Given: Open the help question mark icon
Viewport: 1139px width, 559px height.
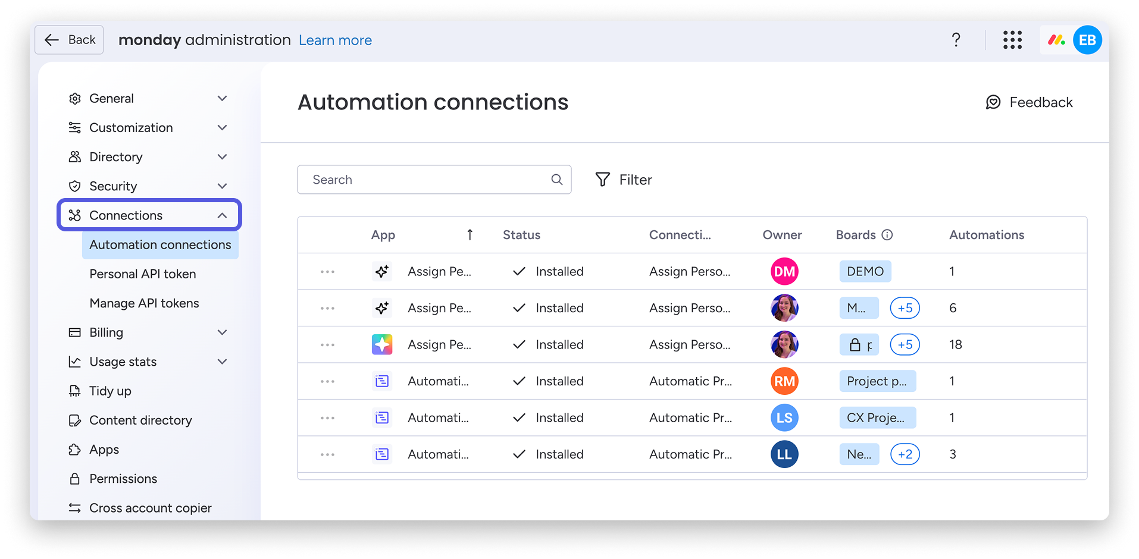Looking at the screenshot, I should coord(956,40).
